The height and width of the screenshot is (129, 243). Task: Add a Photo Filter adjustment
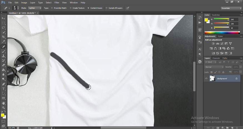pyautogui.click(x=224, y=49)
